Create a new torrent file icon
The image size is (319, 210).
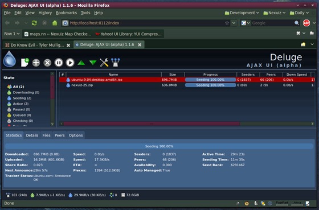pos(25,63)
